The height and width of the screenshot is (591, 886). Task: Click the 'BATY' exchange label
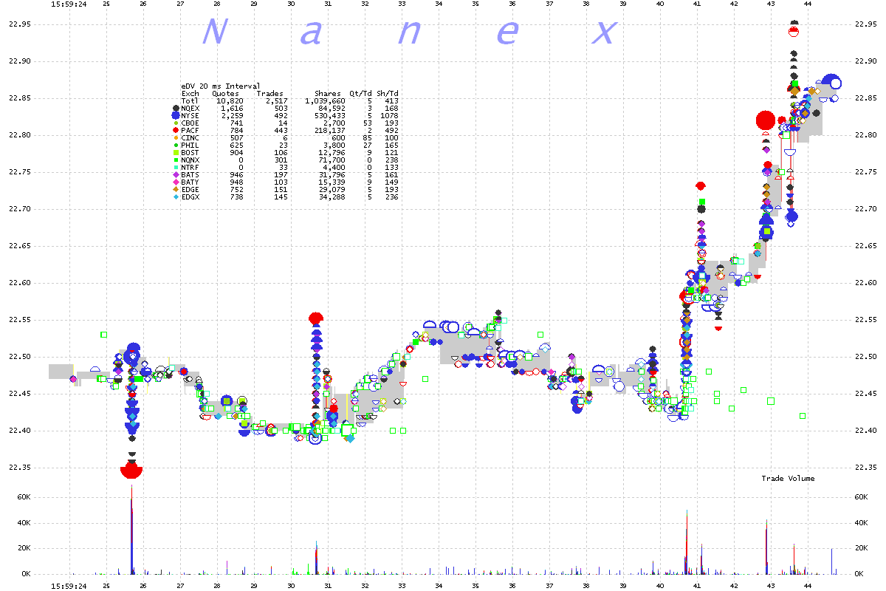(190, 182)
